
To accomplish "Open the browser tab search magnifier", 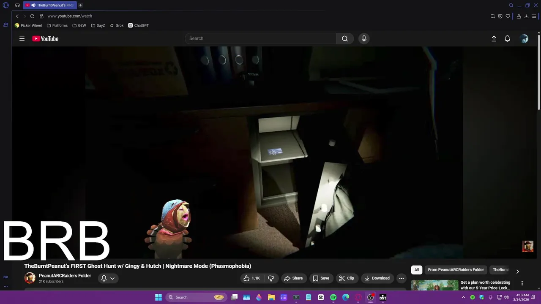I will [x=511, y=5].
